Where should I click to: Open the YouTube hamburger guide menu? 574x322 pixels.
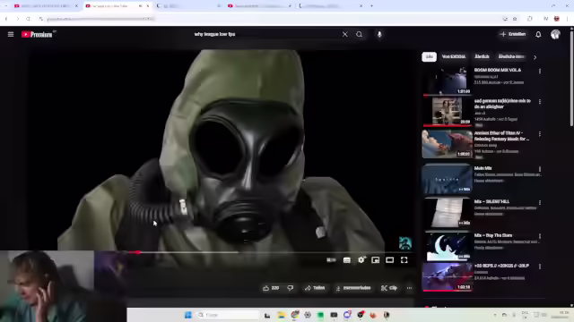11,34
